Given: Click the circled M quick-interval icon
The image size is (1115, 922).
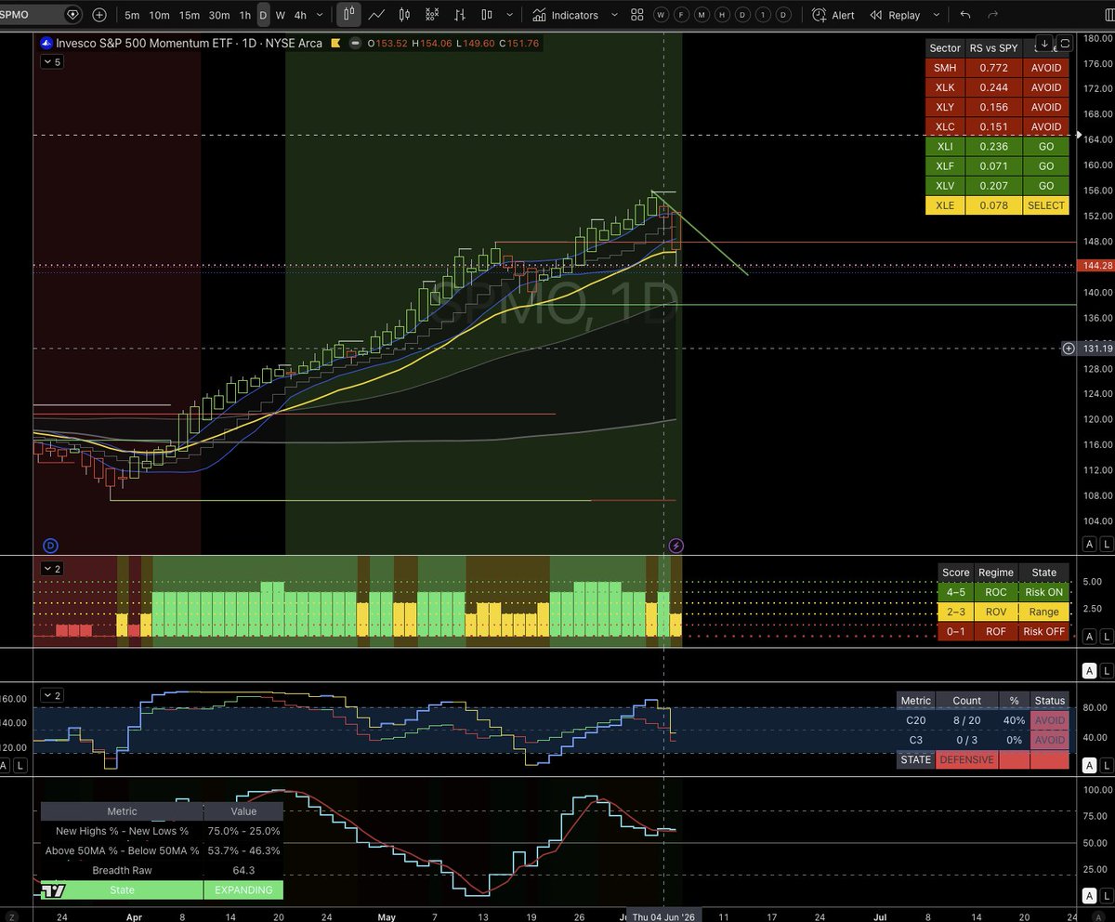Looking at the screenshot, I should pyautogui.click(x=702, y=15).
